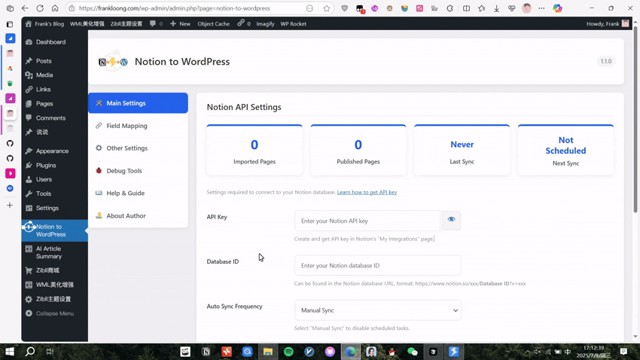Open the Help & Guide tab
640x360 pixels.
[x=138, y=193]
